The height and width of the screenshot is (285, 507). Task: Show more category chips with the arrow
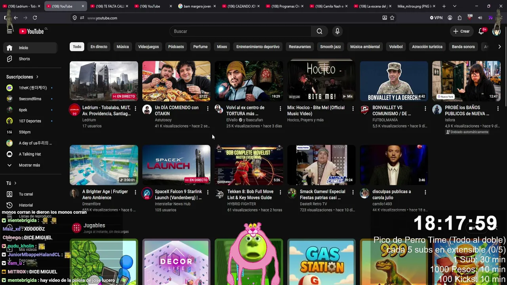499,47
